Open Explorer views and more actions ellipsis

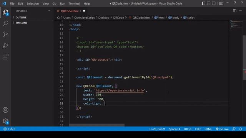point(48,11)
